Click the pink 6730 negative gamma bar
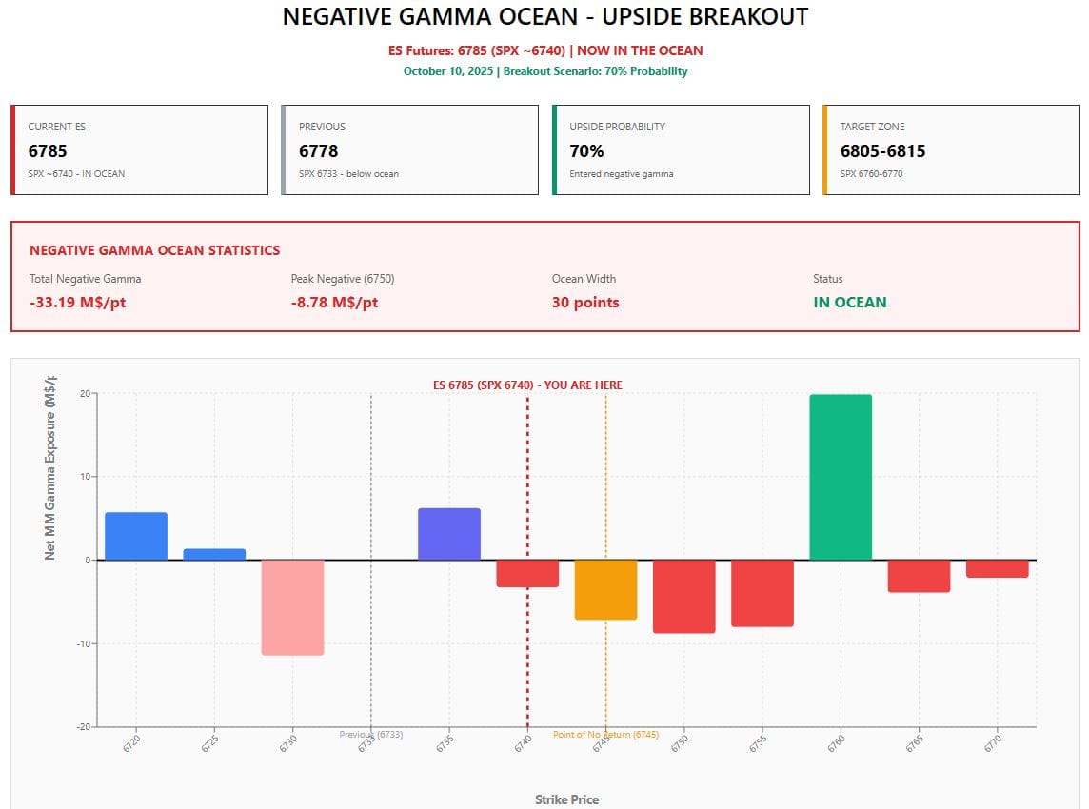 (292, 606)
